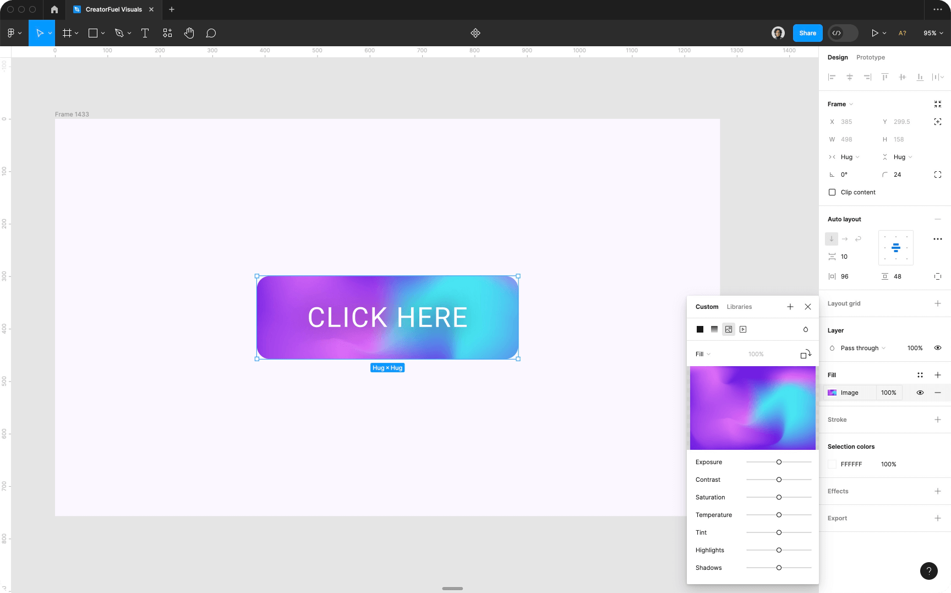Open the Hand tool
Screen dimensions: 951x593
[x=189, y=33]
